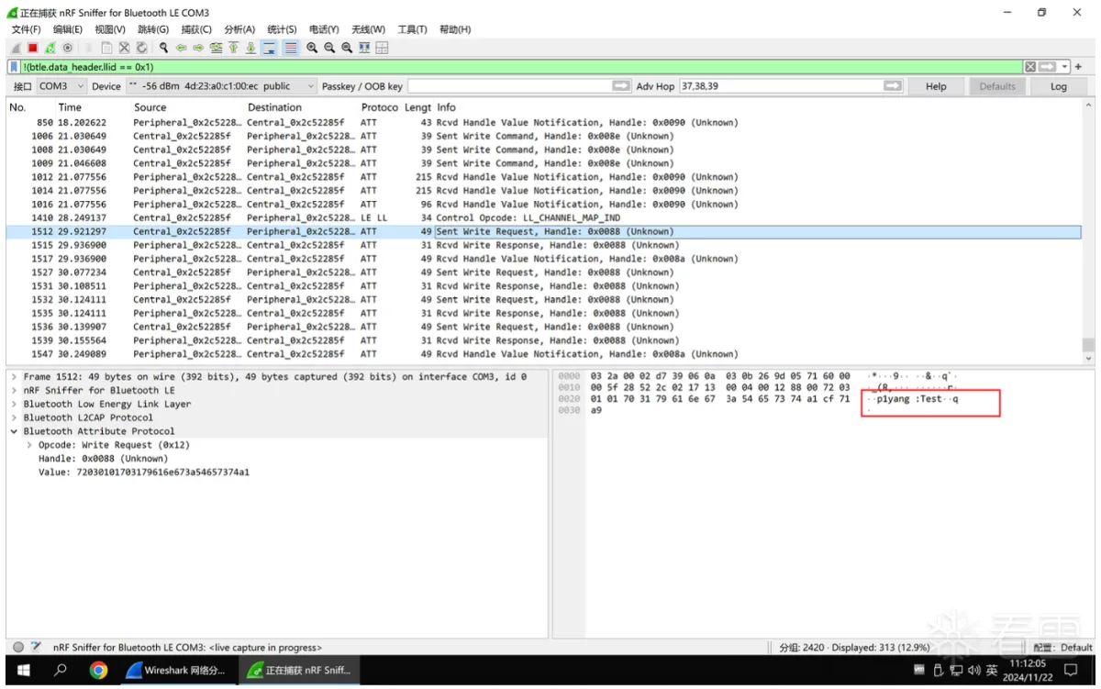Image resolution: width=1101 pixels, height=689 pixels.
Task: Clear the display filter with X
Action: point(1030,67)
